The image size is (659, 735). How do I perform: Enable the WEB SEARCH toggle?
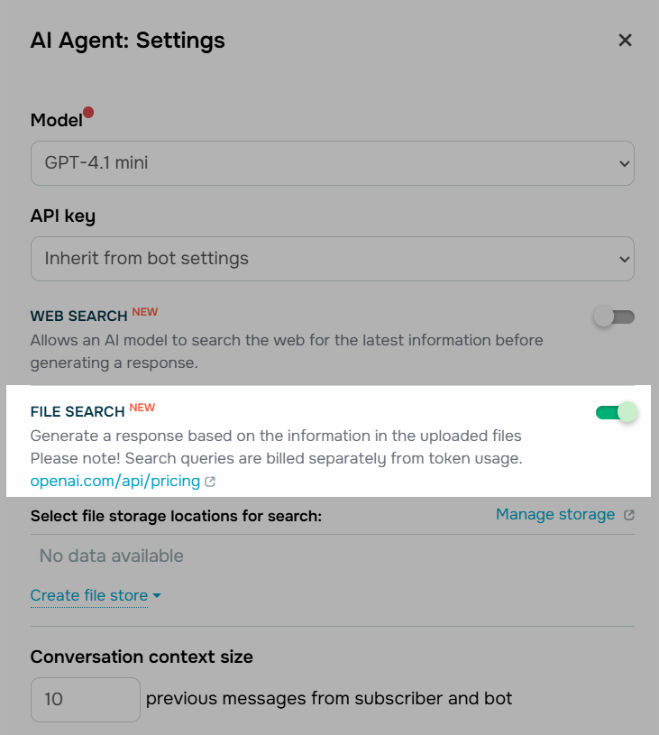click(x=613, y=317)
